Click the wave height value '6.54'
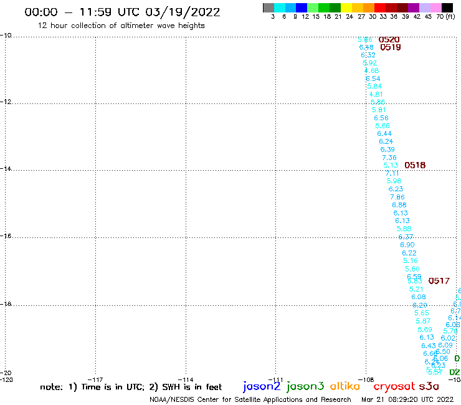 tap(373, 79)
